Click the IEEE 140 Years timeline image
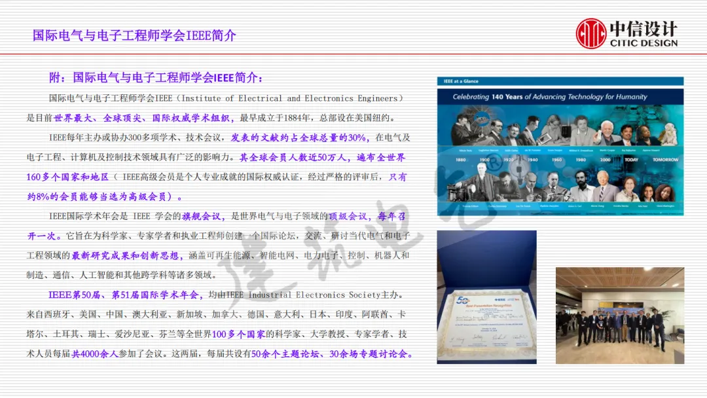 [x=560, y=151]
